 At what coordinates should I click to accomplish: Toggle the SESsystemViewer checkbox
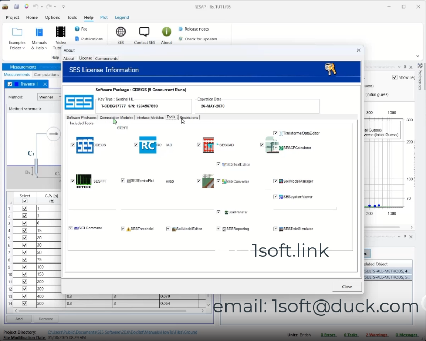276,196
